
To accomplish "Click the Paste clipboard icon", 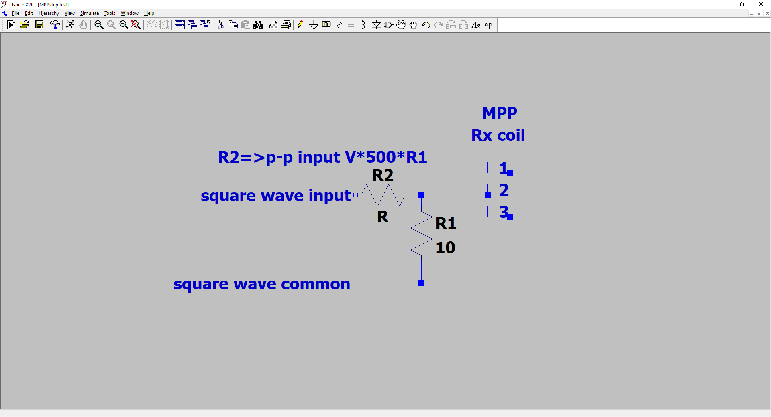I will 246,25.
